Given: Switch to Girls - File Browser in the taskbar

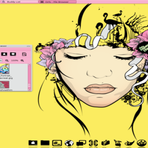Looking at the screenshot, I should (x=58, y=2).
